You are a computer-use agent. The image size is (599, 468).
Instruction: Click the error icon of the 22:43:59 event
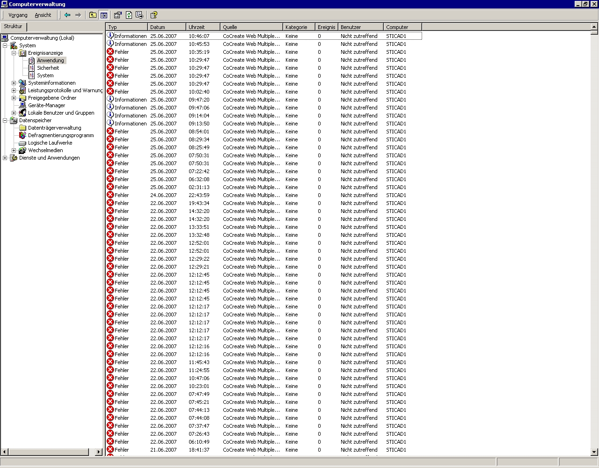[x=110, y=195]
